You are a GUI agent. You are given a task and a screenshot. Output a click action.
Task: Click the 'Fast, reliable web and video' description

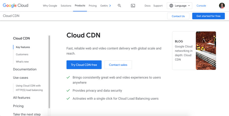coord(114,51)
